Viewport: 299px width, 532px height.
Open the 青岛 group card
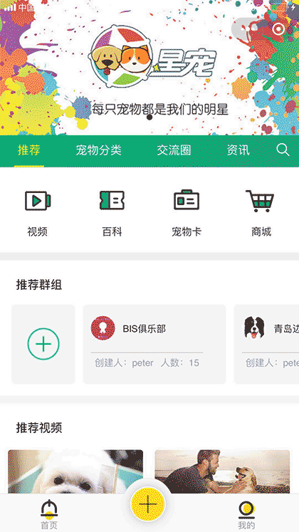[x=266, y=345]
